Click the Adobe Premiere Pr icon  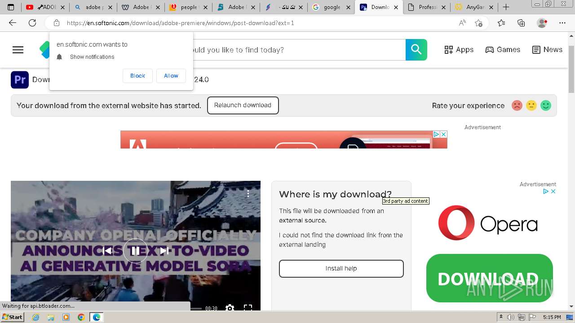pyautogui.click(x=20, y=80)
